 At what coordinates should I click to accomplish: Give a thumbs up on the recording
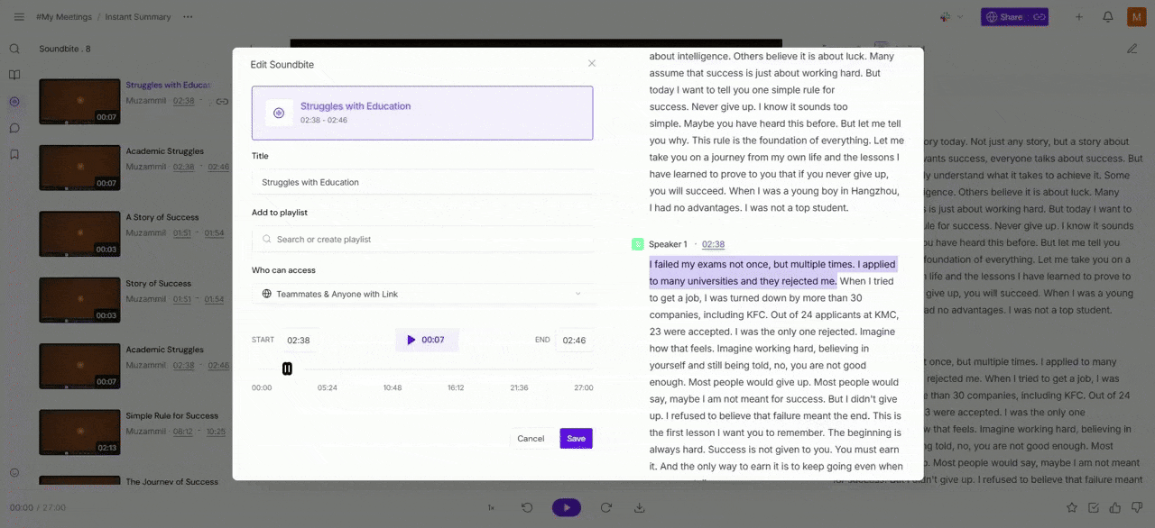(1115, 507)
